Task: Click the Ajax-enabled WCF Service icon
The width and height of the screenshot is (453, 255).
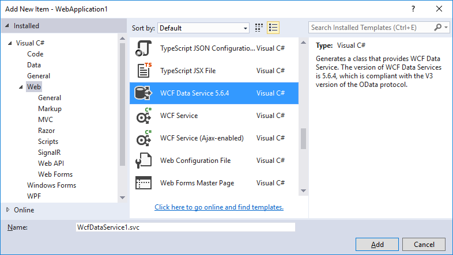Action: [x=143, y=138]
